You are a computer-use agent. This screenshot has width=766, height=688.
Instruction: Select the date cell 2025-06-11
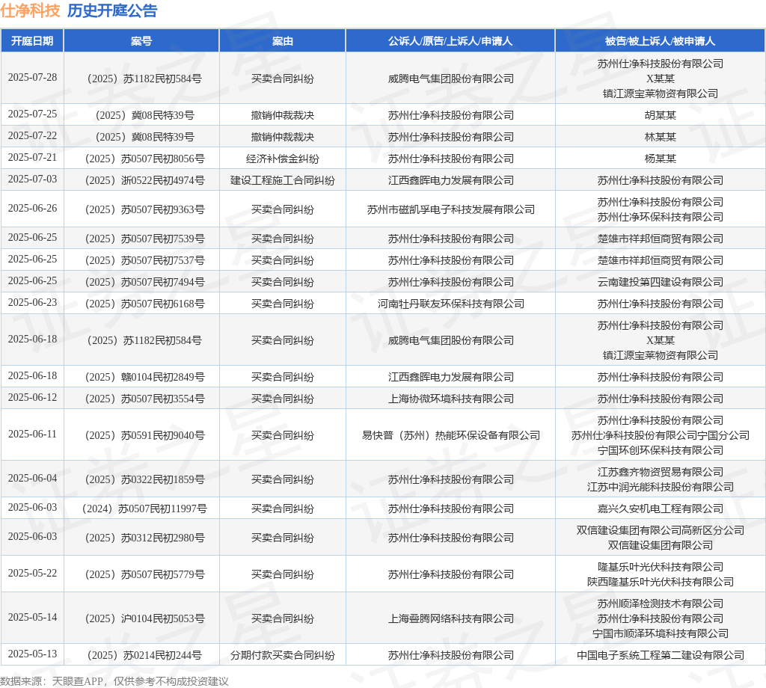(32, 434)
